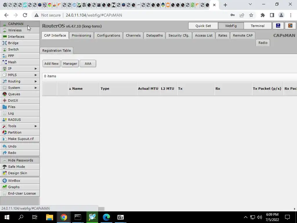This screenshot has width=297, height=223.
Task: Select Dot1X menu entry
Action: 20,100
